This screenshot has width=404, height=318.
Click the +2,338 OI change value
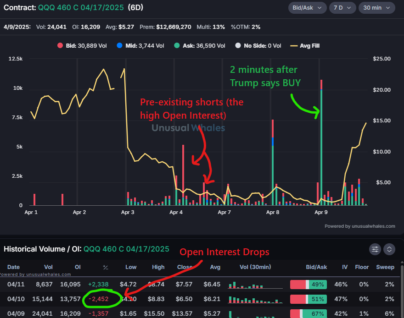[x=98, y=285]
